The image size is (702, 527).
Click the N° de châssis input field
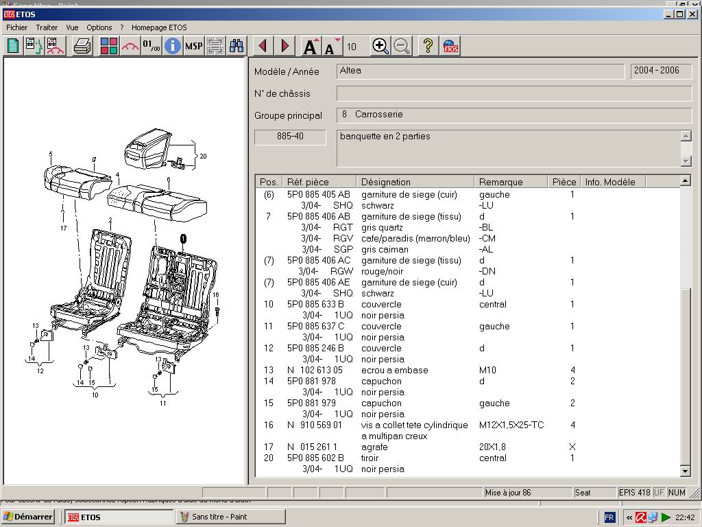514,93
